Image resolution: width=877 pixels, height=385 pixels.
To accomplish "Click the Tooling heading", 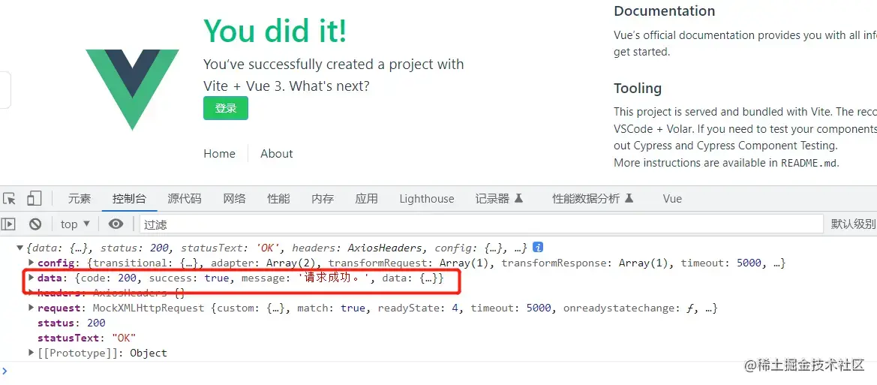I will 638,89.
